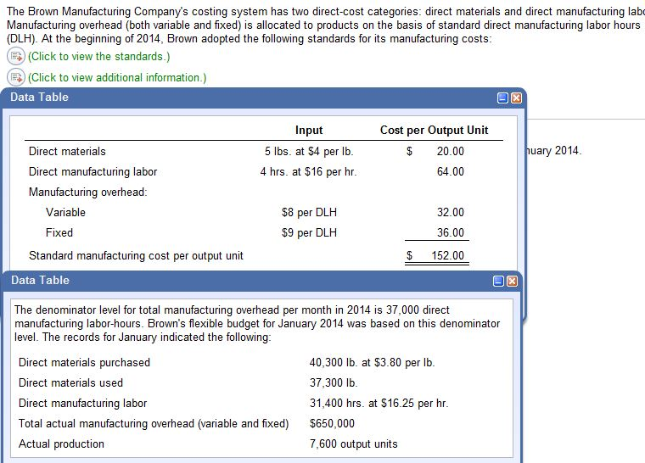Minimize the additional information Data Table
Screen dimensions: 645x463
click(498, 281)
